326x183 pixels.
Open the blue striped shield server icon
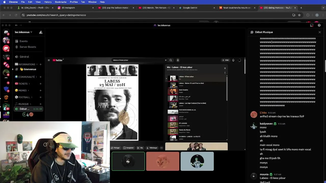pyautogui.click(x=6, y=89)
